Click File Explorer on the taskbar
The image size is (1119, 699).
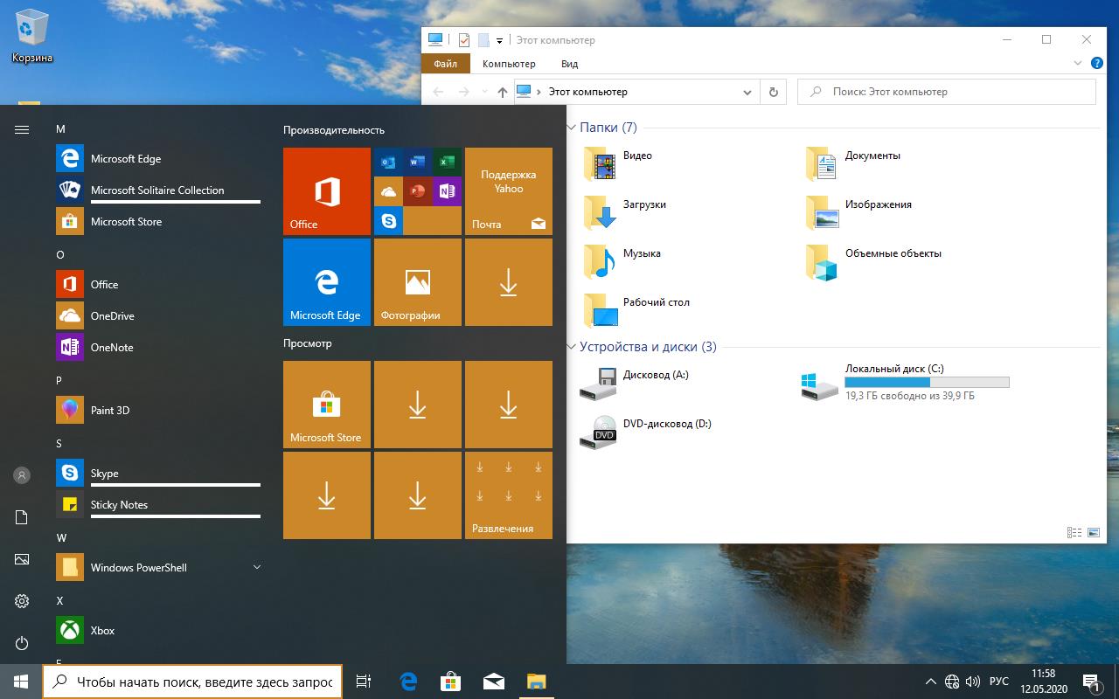tap(536, 682)
